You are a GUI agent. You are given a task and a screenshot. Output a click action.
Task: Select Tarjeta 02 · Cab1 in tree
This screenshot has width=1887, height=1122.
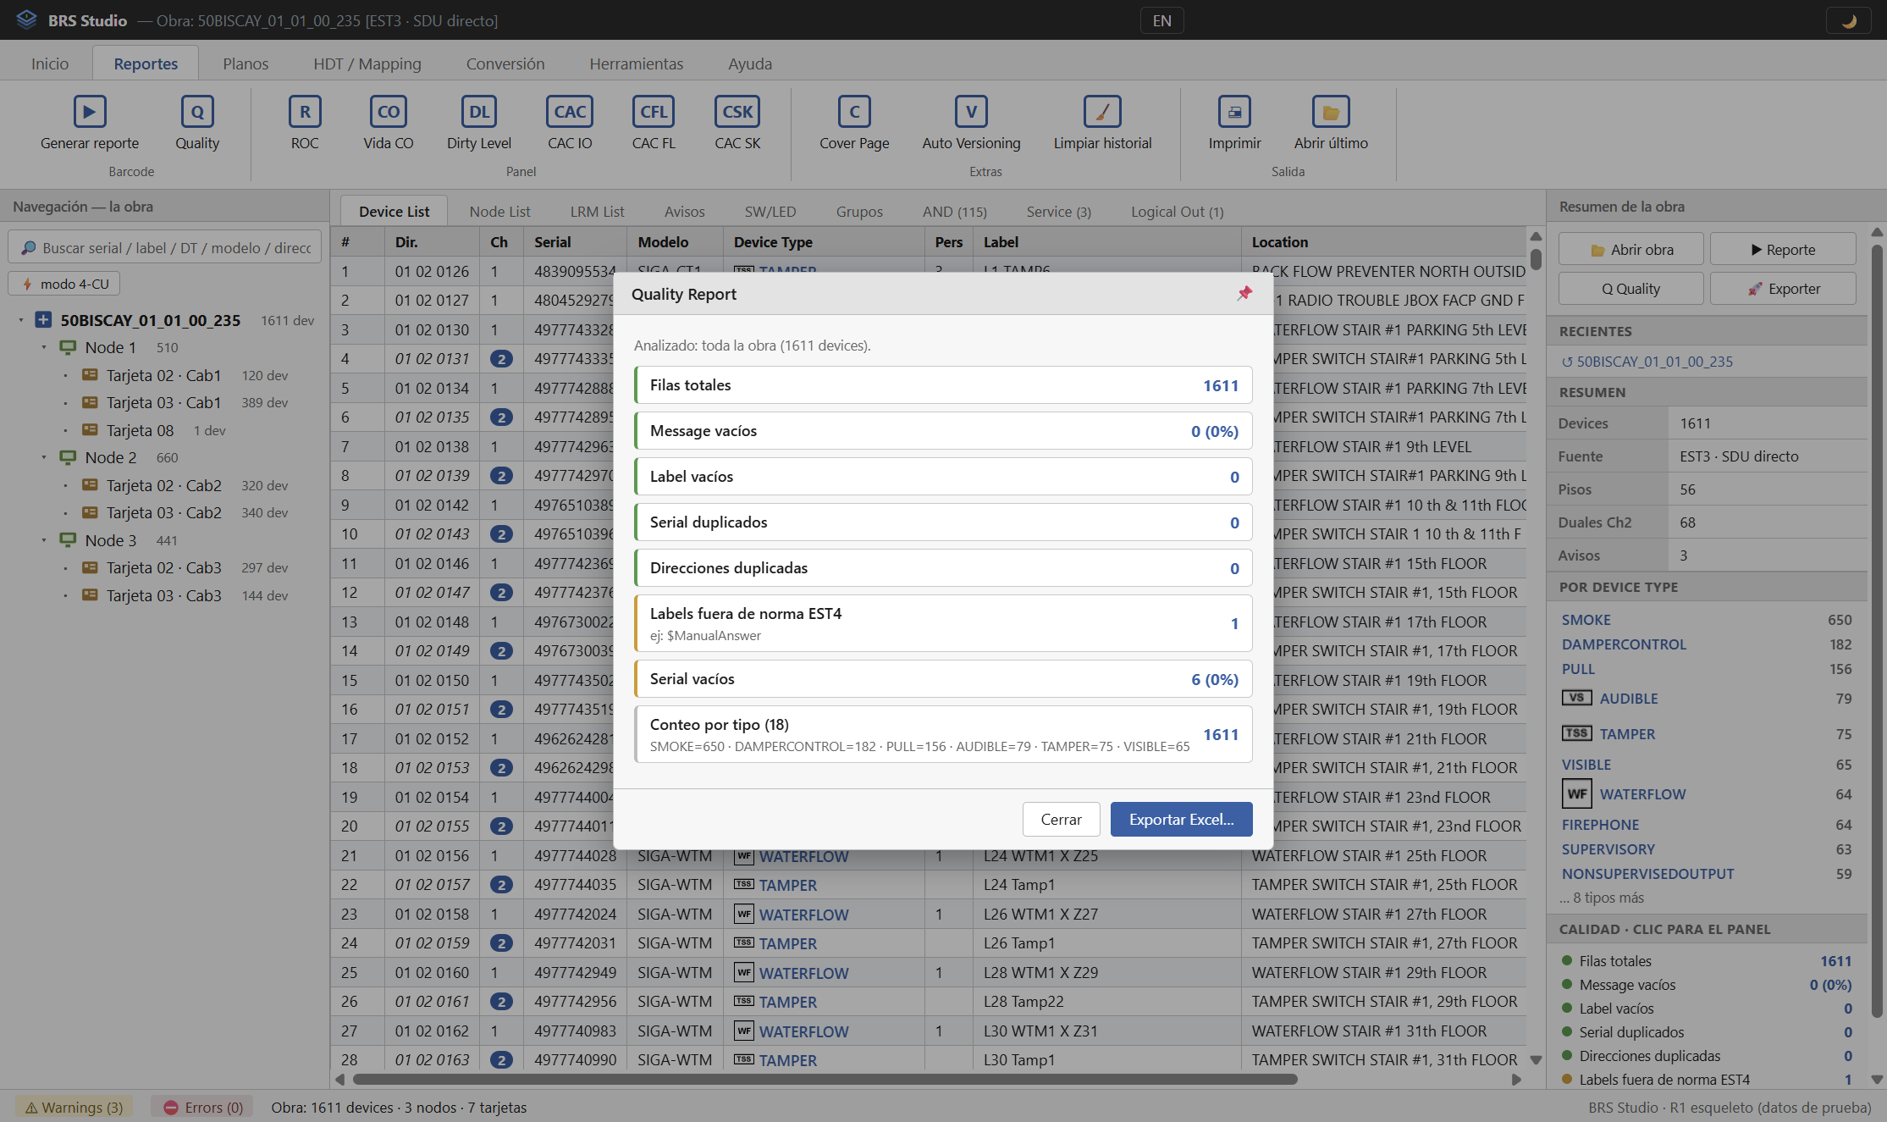tap(163, 375)
